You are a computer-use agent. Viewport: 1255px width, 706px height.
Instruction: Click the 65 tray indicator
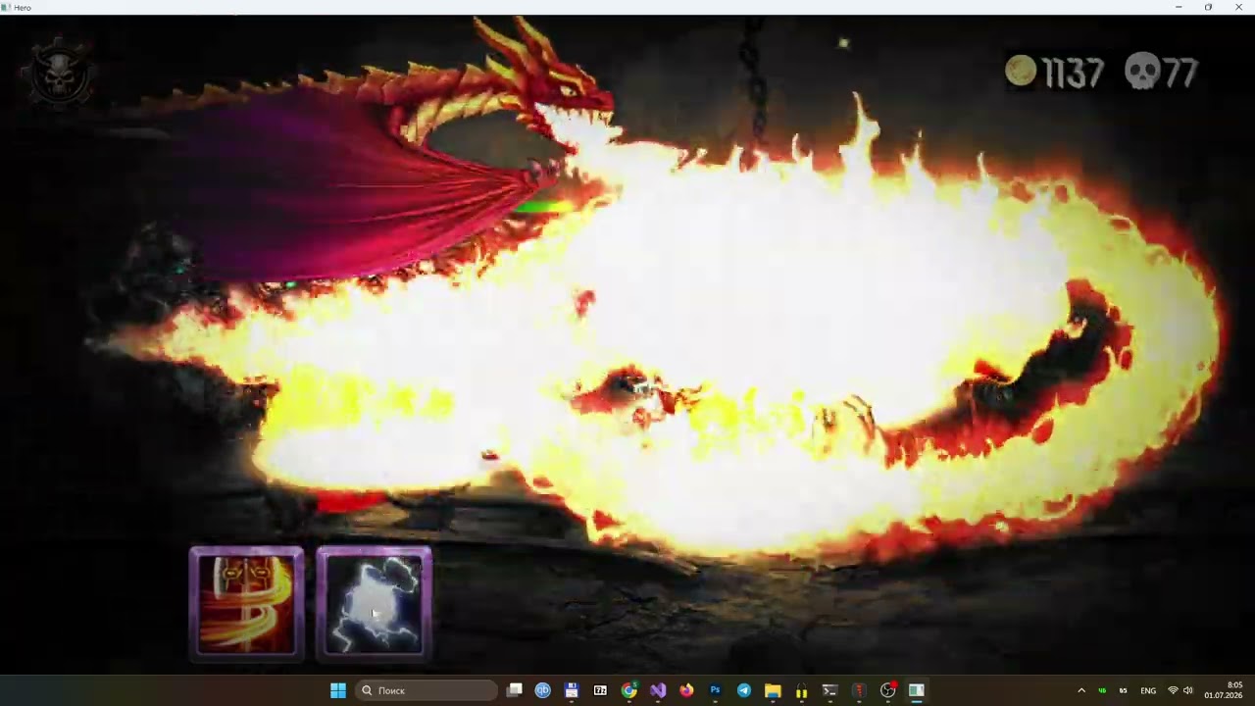pyautogui.click(x=1123, y=690)
